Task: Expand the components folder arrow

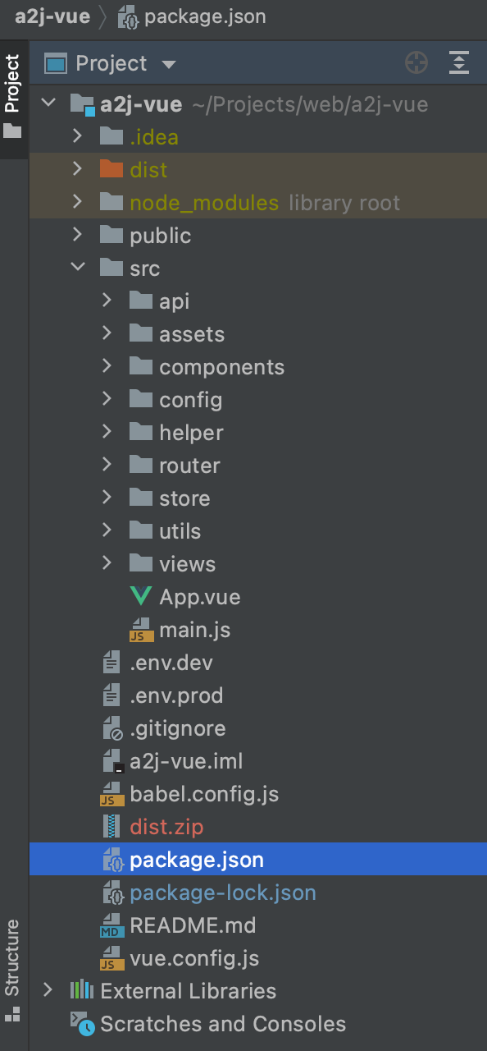Action: pyautogui.click(x=107, y=366)
